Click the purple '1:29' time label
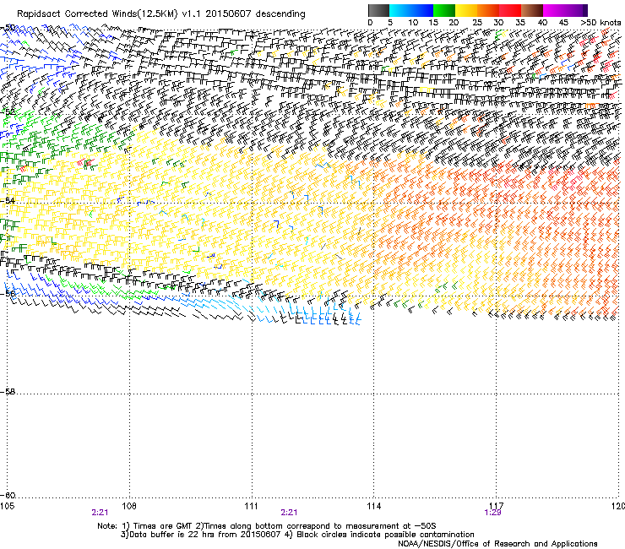The width and height of the screenshot is (625, 549). click(x=492, y=513)
